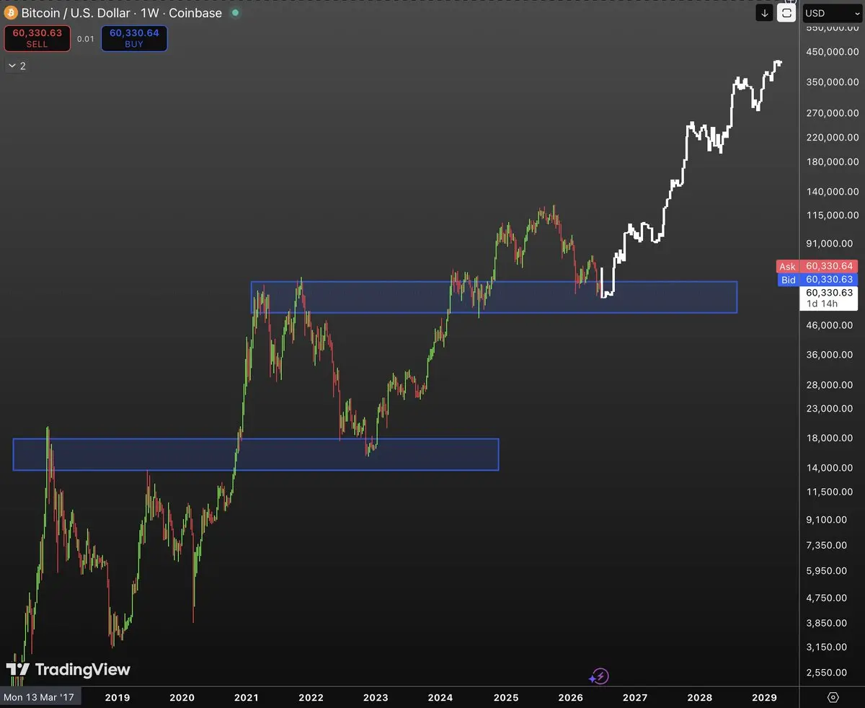
Task: Click the green market status dot
Action: coord(234,13)
